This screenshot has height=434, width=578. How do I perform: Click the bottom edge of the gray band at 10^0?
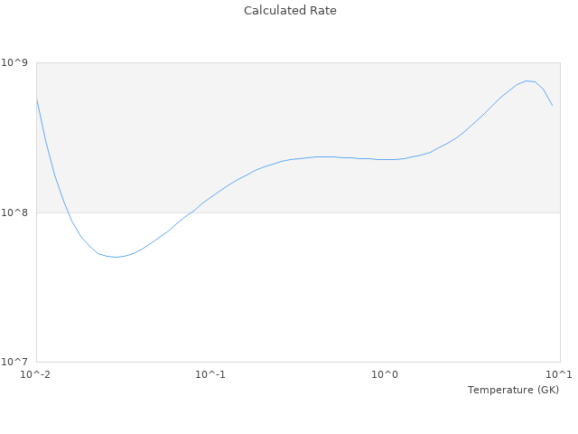(x=385, y=212)
